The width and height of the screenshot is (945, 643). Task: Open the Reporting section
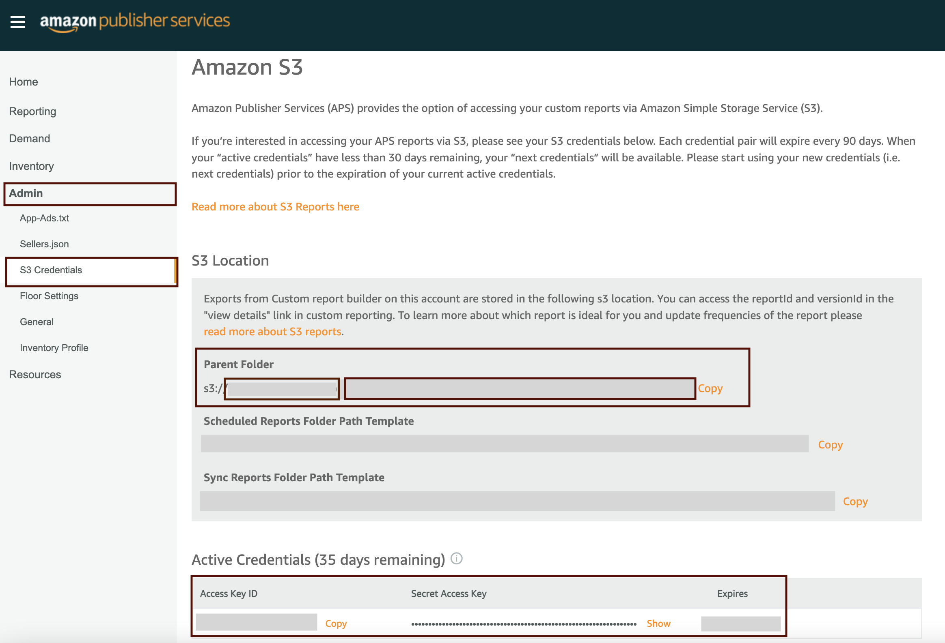coord(32,111)
